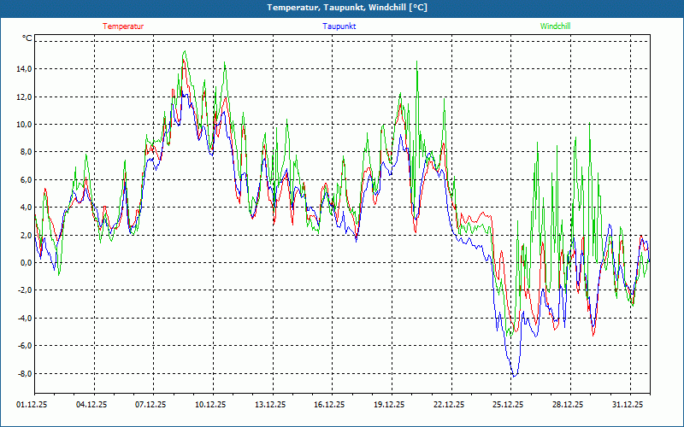Click the -8,0 y-axis value label
The height and width of the screenshot is (427, 684).
[x=23, y=374]
